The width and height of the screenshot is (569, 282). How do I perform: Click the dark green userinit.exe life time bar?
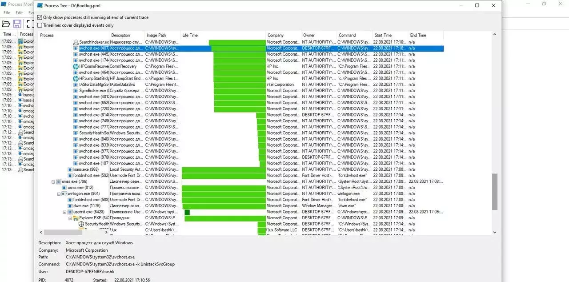[x=187, y=212]
